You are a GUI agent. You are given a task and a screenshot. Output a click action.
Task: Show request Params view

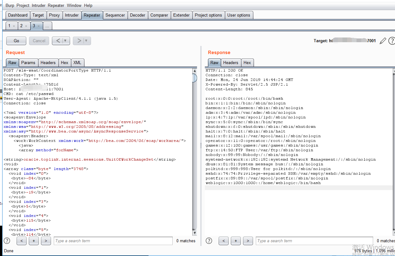point(28,63)
